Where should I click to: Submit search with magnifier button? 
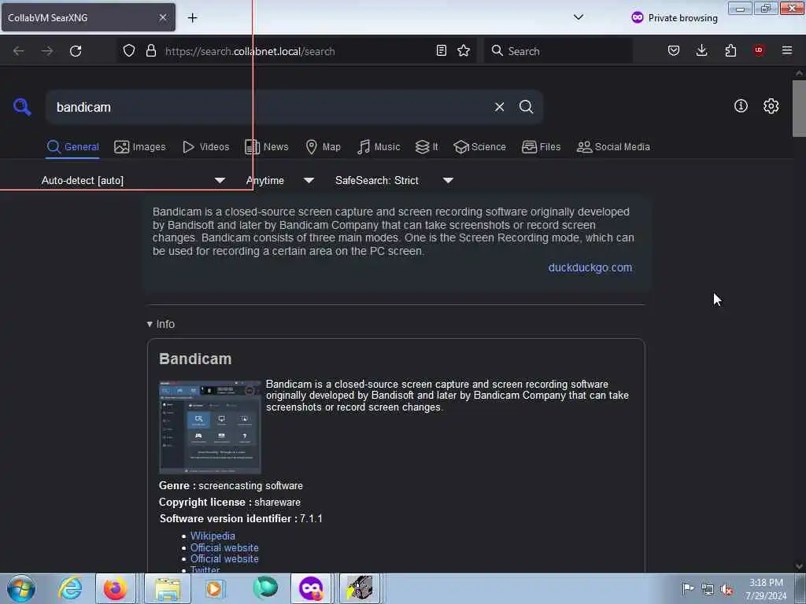(526, 107)
